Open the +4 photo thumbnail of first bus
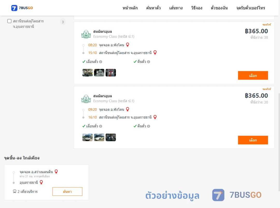Image resolution: width=280 pixels, height=208 pixels. tap(111, 73)
